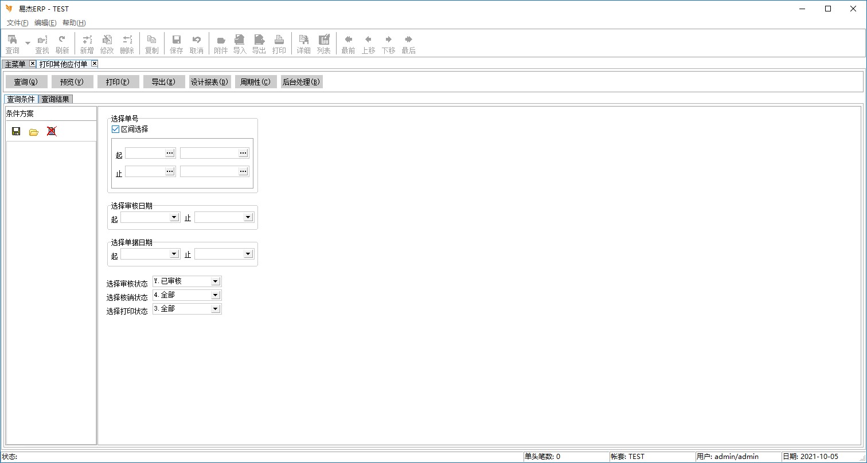Open a saved condition scheme via the folder icon
867x463 pixels.
tap(34, 132)
